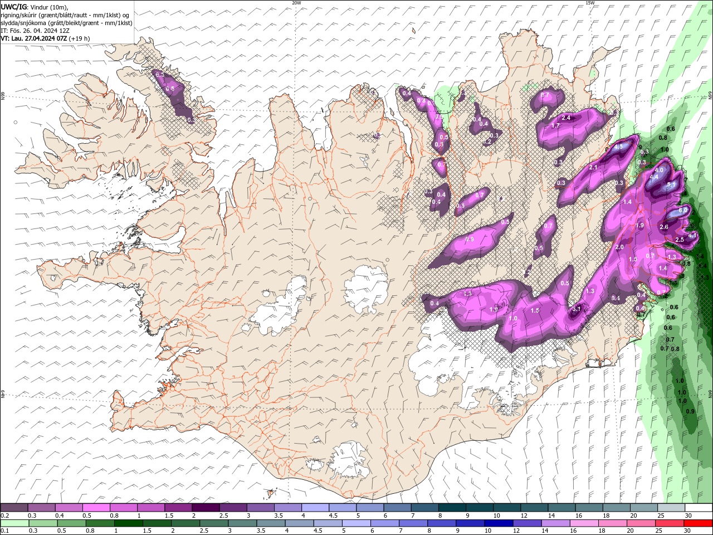Click snow legend swatch between 4 and 4.5
The image size is (713, 535).
(x=315, y=508)
